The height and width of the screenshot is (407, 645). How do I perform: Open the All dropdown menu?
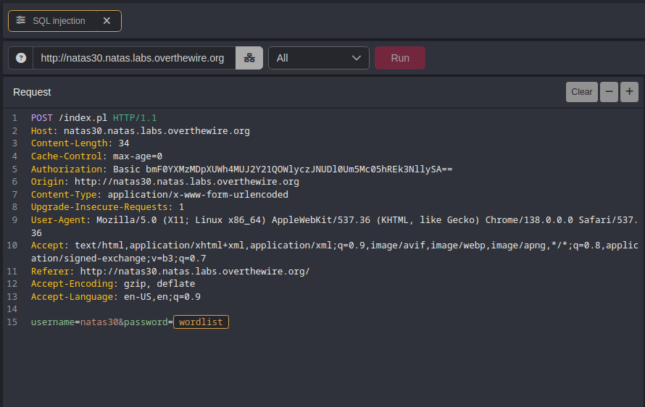tap(318, 58)
